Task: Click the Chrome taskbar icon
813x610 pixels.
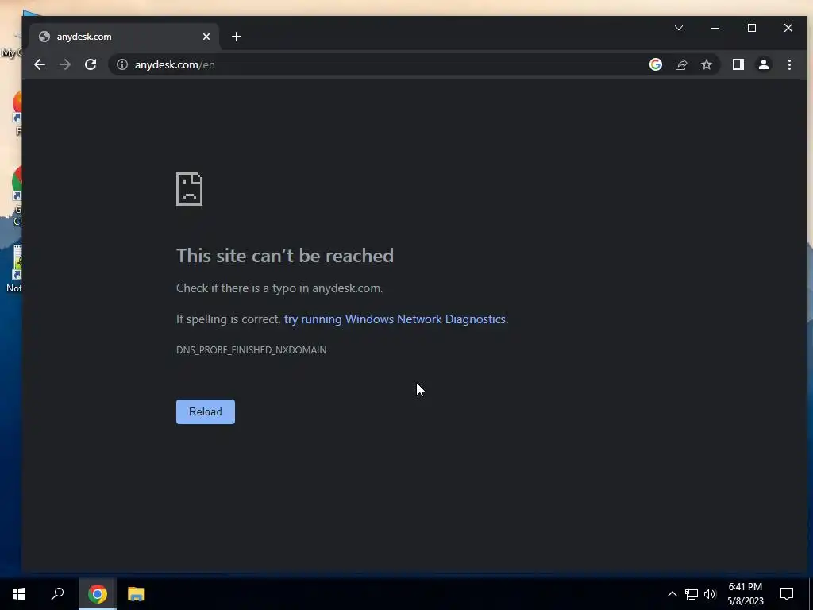Action: pyautogui.click(x=98, y=594)
